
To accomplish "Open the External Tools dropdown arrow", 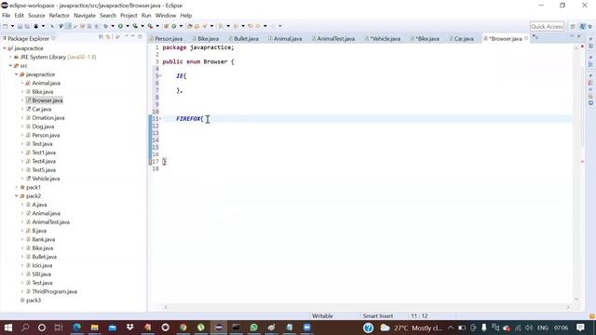I will point(157,26).
